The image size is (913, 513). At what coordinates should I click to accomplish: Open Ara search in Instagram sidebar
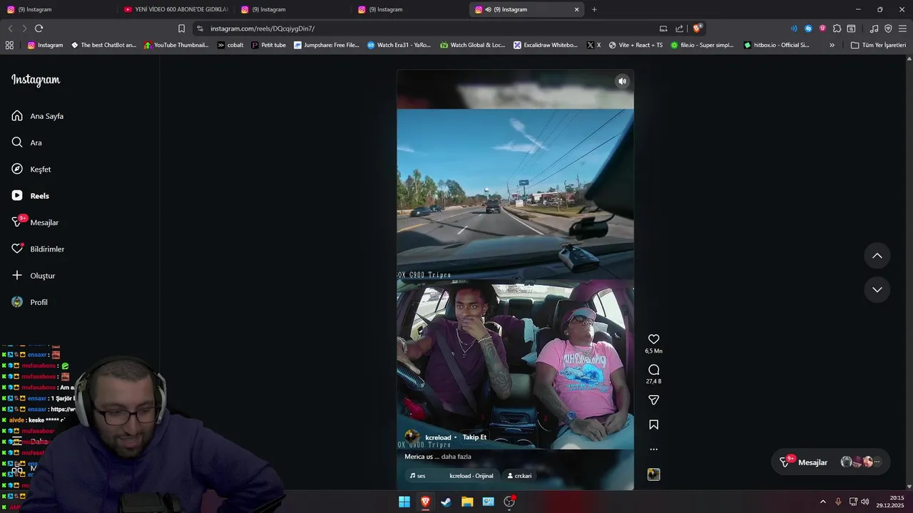click(x=27, y=142)
